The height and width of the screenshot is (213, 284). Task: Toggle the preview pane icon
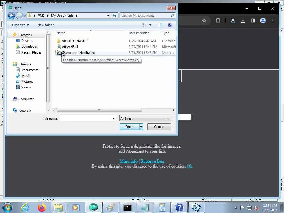(160, 25)
